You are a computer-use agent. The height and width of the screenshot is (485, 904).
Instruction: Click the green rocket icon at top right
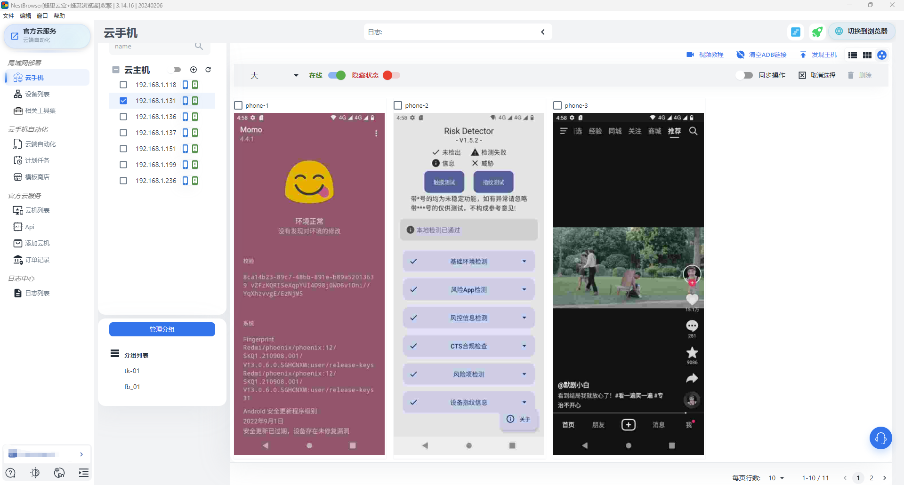[x=817, y=32]
